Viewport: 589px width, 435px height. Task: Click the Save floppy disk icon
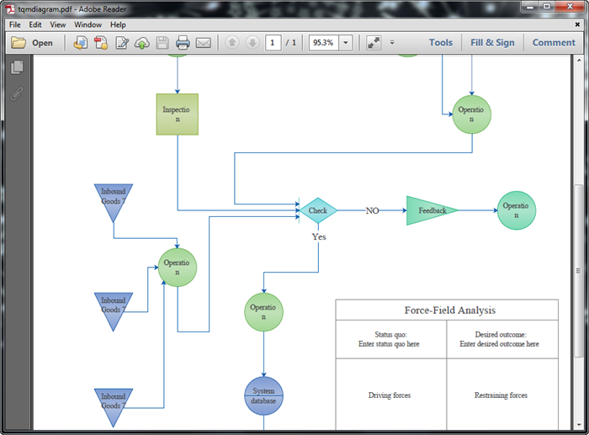(162, 43)
